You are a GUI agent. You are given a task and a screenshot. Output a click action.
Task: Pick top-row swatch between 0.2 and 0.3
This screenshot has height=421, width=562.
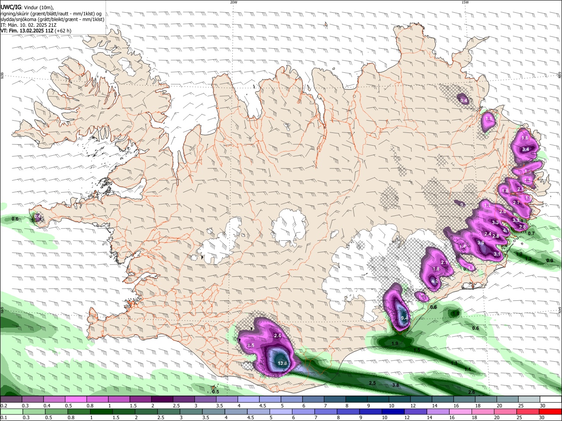(11, 400)
